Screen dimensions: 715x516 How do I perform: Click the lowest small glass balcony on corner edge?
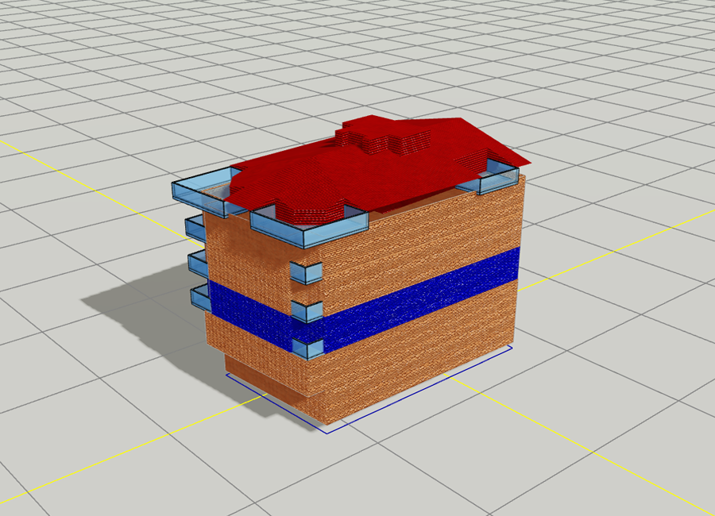[308, 348]
